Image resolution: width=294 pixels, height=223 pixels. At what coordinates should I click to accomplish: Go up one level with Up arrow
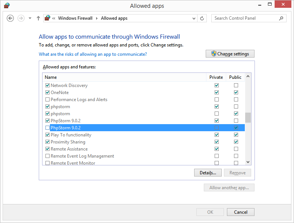[38, 18]
